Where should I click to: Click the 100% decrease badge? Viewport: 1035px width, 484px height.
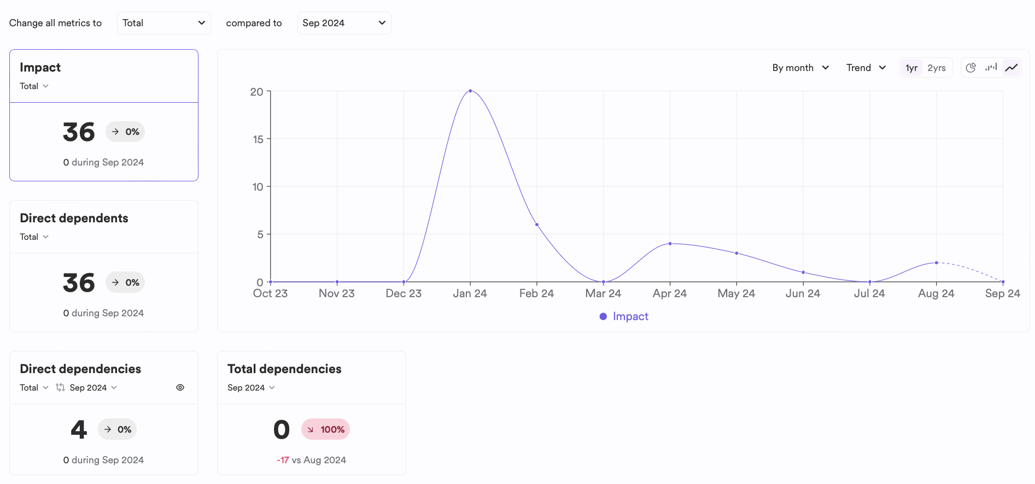[325, 429]
